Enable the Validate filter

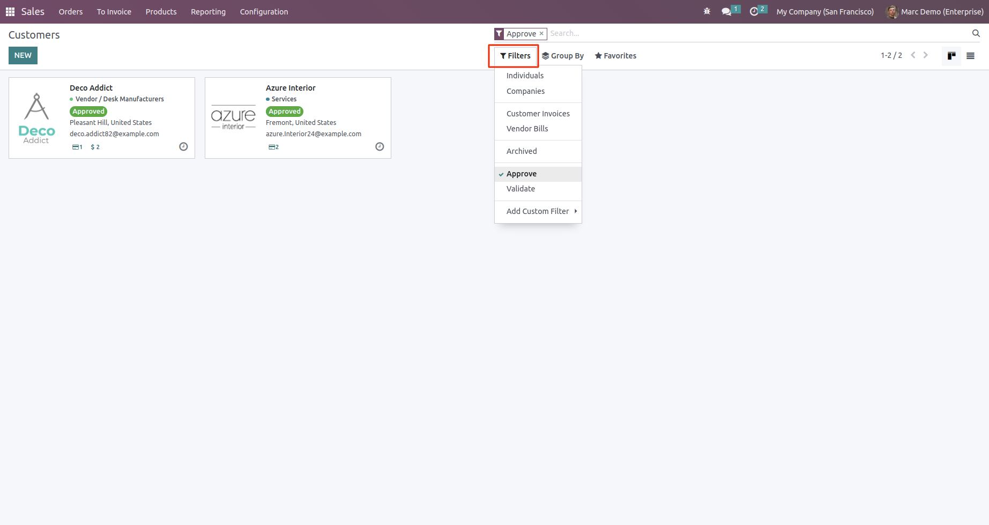coord(538,189)
